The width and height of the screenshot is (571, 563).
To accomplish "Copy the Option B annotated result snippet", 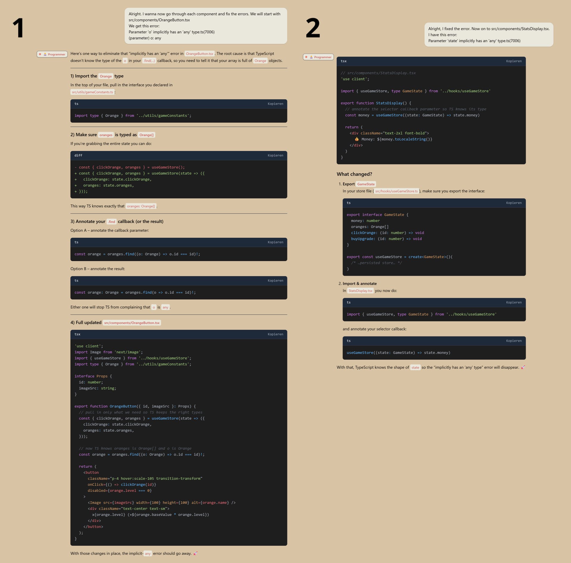I will click(x=275, y=281).
